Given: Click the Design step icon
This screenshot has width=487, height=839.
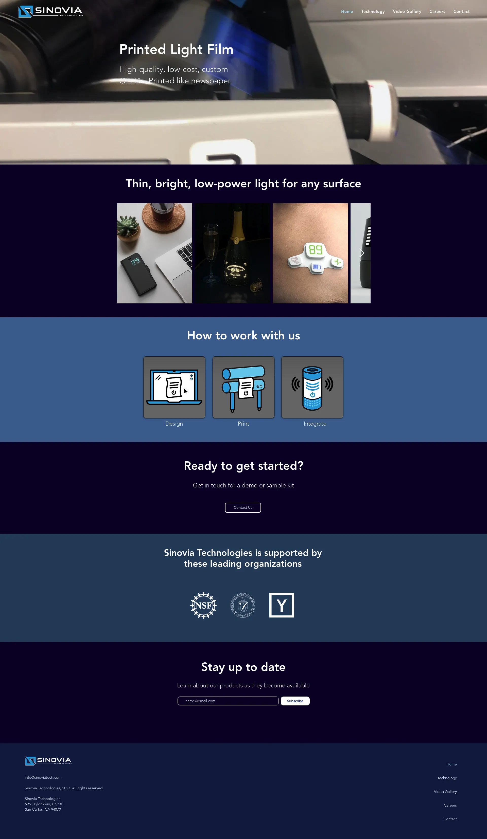Looking at the screenshot, I should [x=174, y=387].
